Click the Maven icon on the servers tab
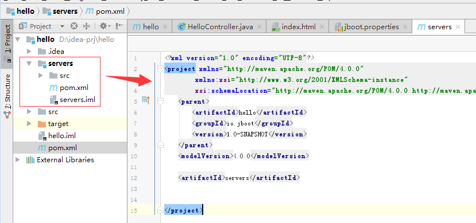The width and height of the screenshot is (476, 223). (421, 27)
